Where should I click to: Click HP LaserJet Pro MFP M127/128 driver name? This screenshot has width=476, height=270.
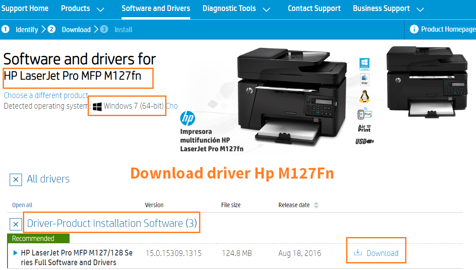tap(77, 258)
